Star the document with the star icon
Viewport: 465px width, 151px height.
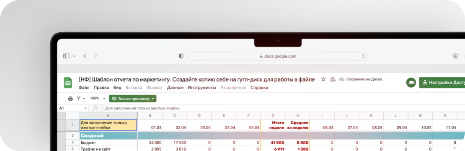pyautogui.click(x=323, y=80)
